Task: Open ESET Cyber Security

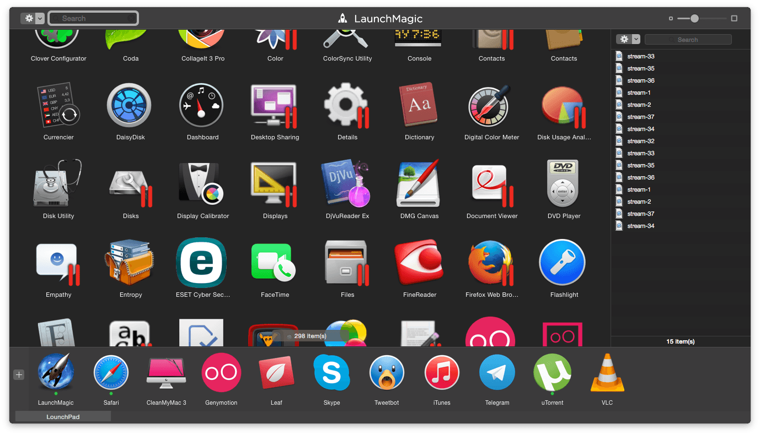Action: click(x=202, y=263)
